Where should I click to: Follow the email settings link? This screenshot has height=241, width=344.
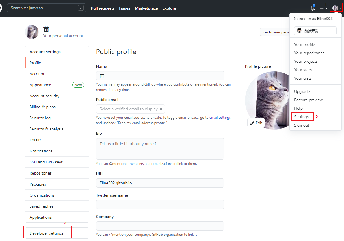click(x=220, y=118)
